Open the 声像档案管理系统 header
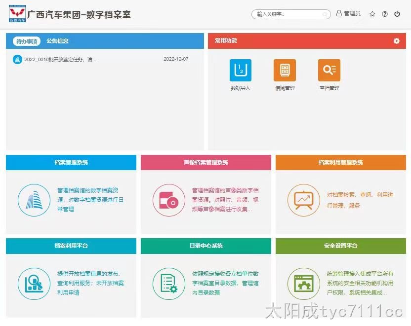411x326 pixels. 206,162
